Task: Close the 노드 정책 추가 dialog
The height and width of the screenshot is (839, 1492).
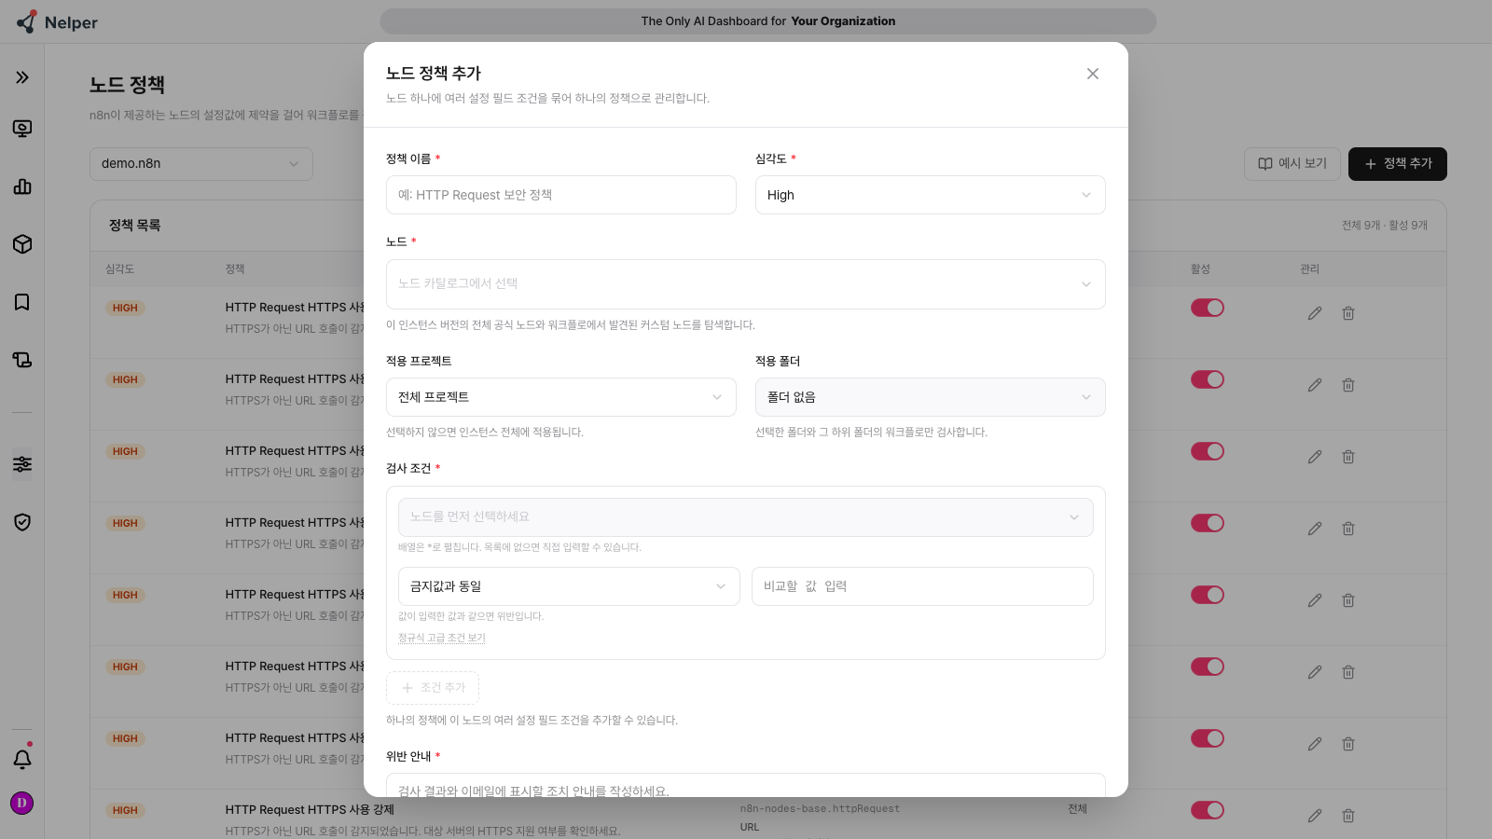Action: coord(1093,74)
